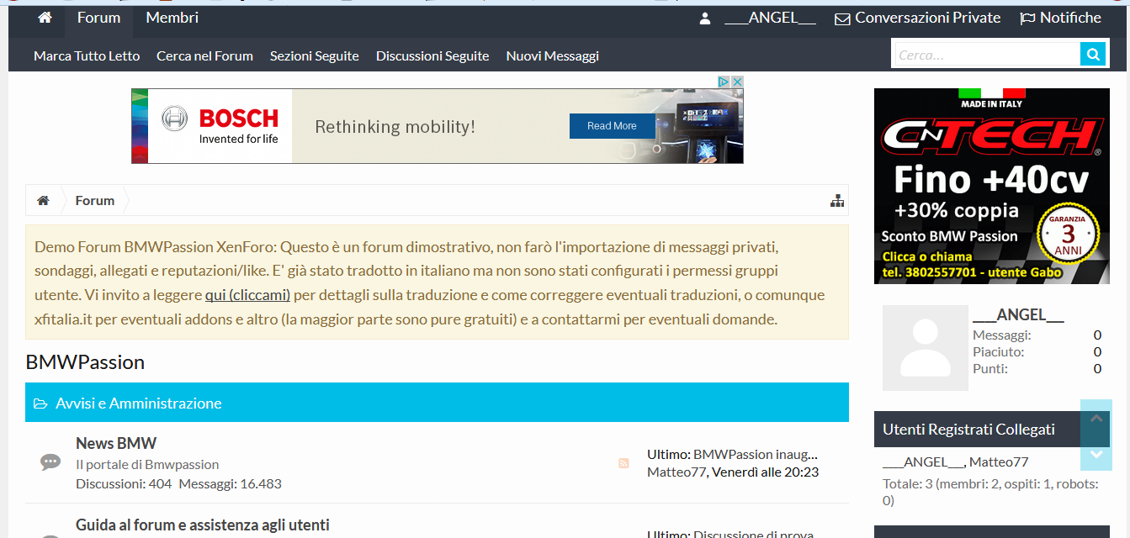Click the ___ANGEL___ avatar placeholder

[926, 348]
